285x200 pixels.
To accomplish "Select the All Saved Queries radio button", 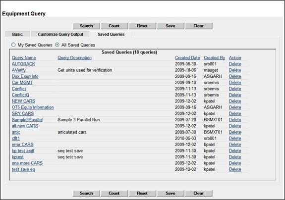I will (x=57, y=45).
